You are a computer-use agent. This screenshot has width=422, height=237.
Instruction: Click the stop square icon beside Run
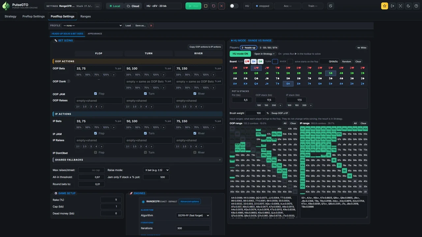tap(206, 6)
